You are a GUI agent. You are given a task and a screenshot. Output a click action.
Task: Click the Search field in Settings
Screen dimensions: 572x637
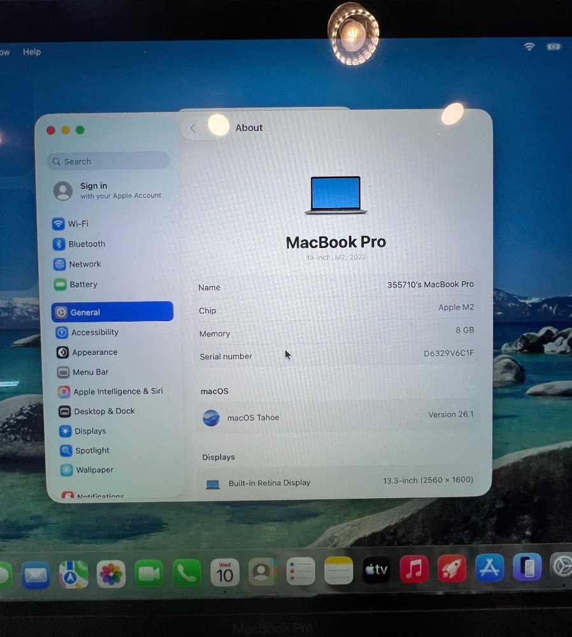point(108,162)
